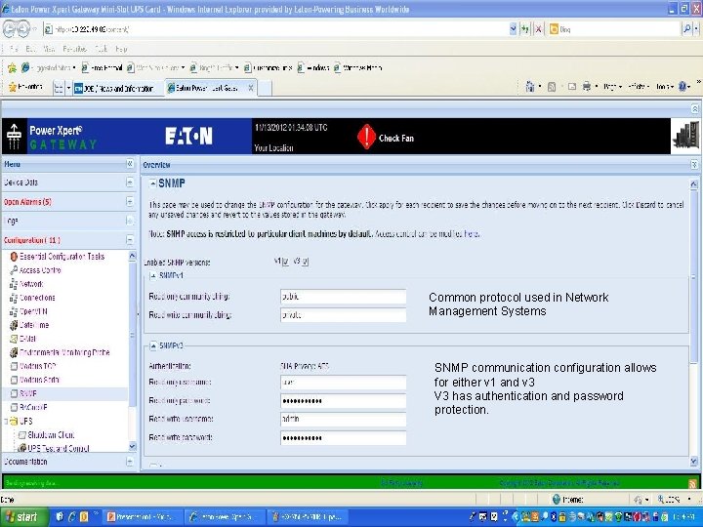Click the Read write password field
This screenshot has width=703, height=527.
pos(343,437)
